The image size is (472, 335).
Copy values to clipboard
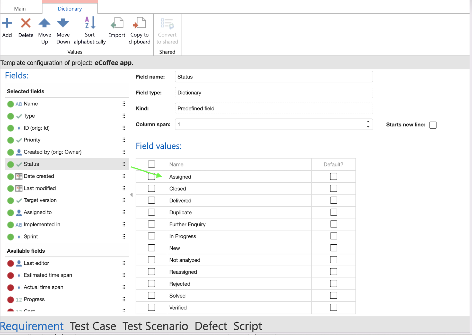click(140, 23)
